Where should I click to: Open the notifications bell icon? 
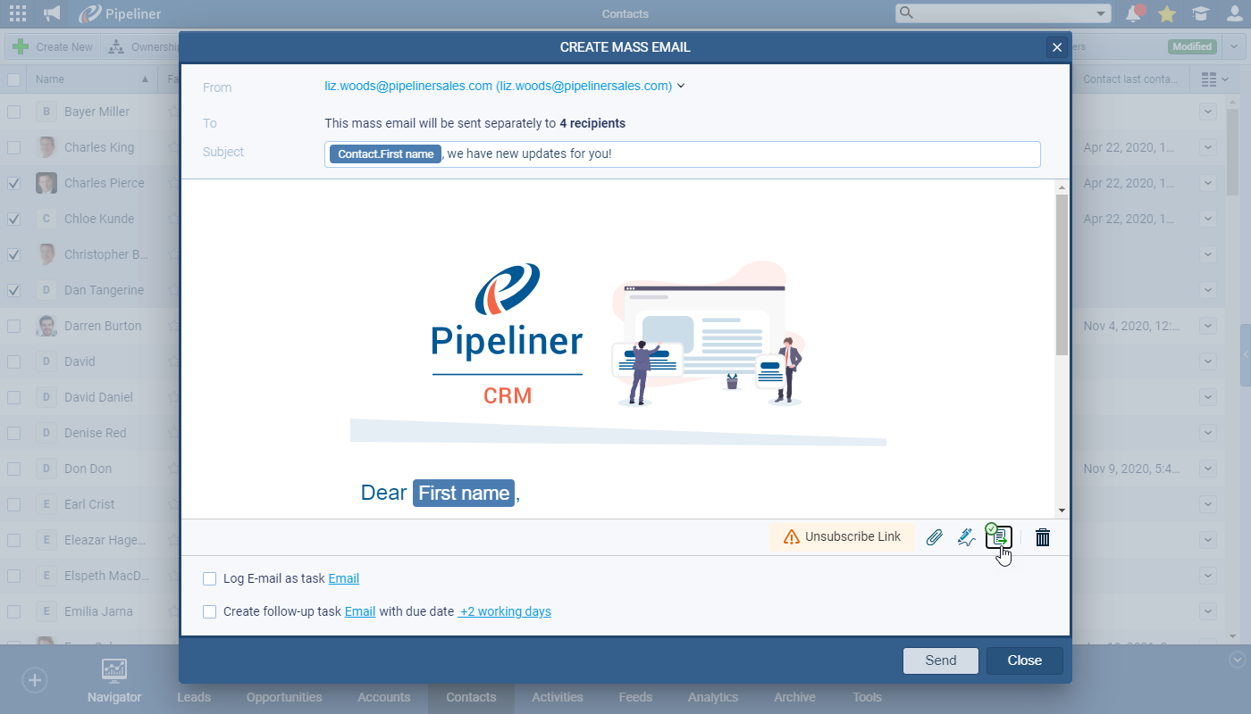pos(1134,13)
